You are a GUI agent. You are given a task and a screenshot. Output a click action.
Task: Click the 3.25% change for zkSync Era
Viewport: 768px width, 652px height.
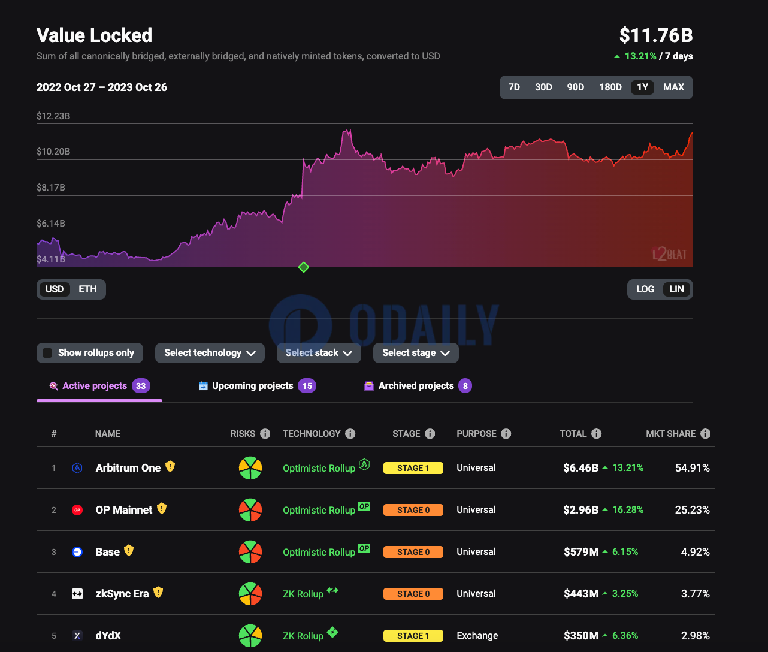(625, 594)
